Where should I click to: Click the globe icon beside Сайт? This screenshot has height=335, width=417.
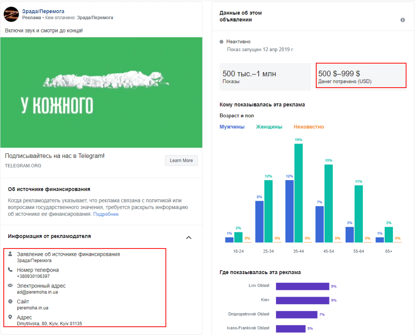tap(10, 301)
